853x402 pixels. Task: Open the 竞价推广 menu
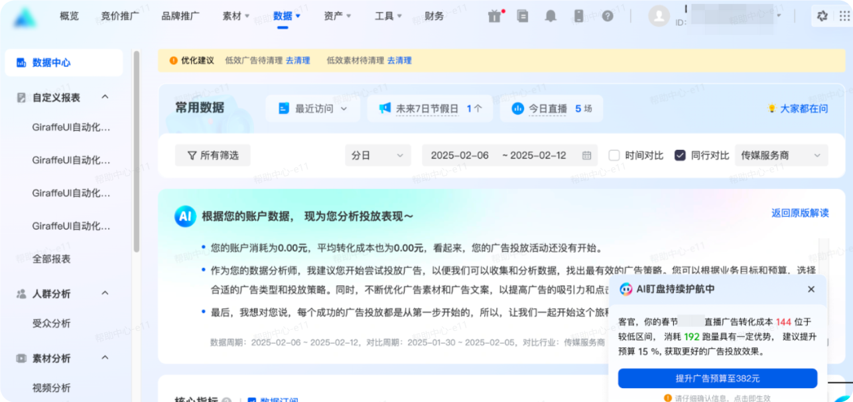[120, 16]
